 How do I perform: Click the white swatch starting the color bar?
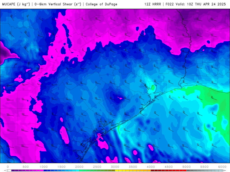coord(9,171)
